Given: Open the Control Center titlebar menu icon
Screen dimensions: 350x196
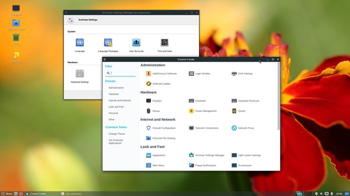Looking at the screenshot, I should point(105,59).
